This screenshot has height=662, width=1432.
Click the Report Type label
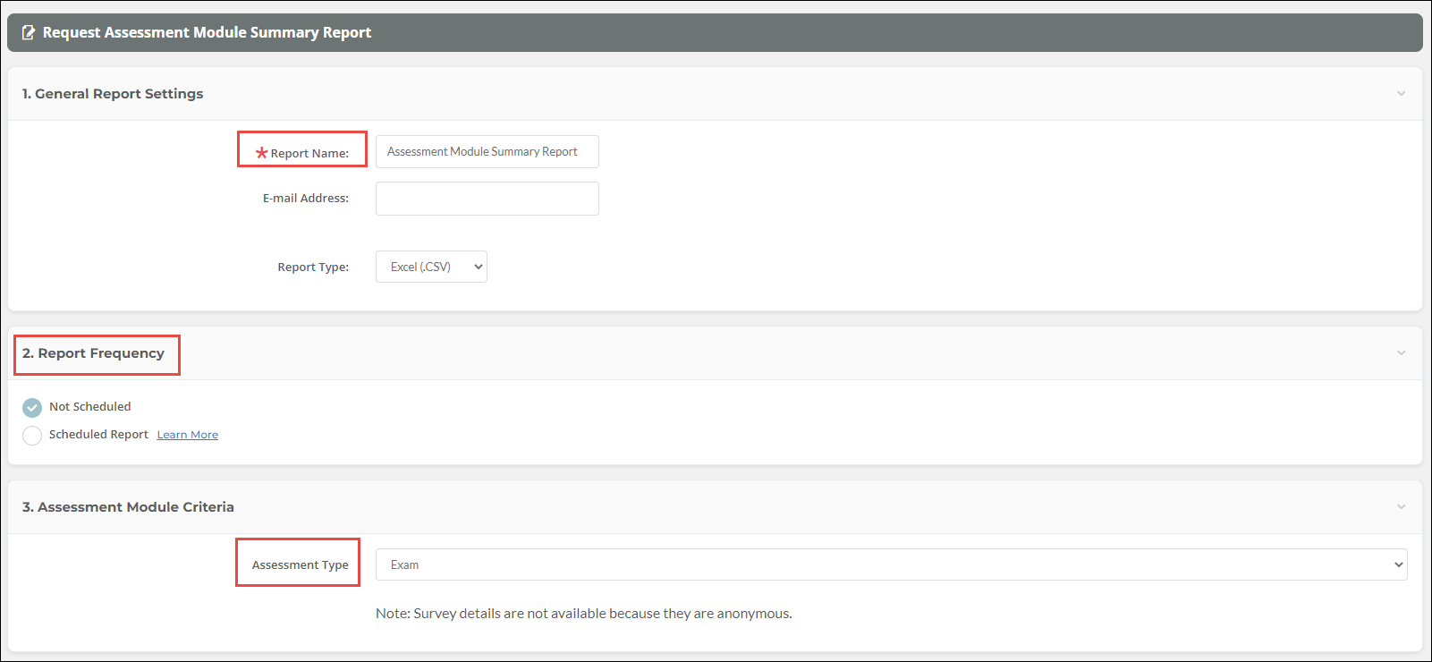[313, 267]
